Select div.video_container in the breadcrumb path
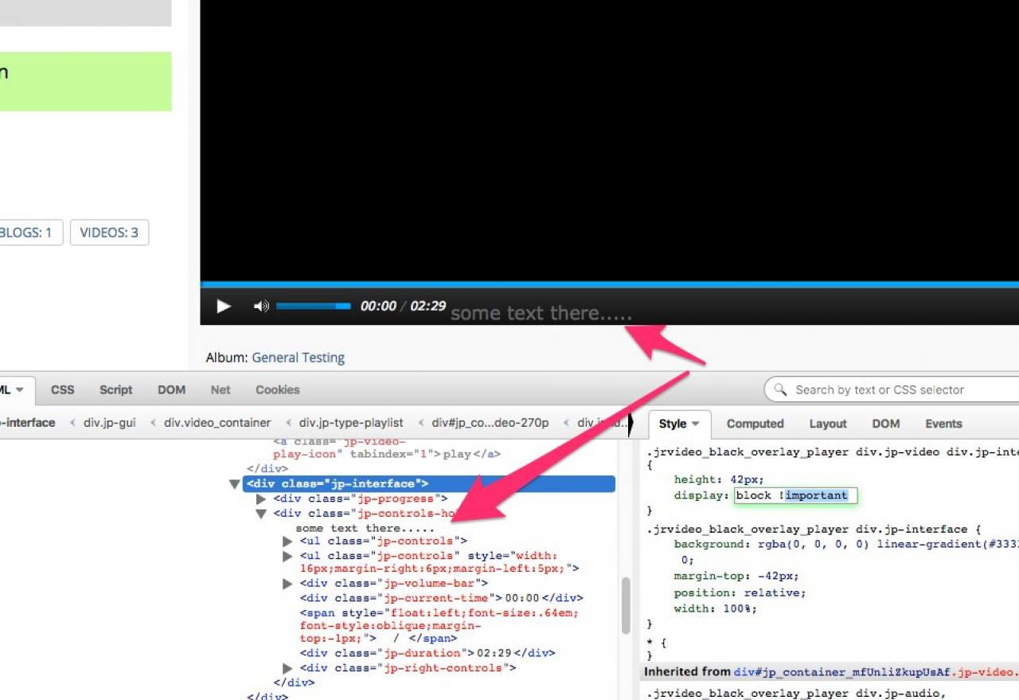Screen dimensions: 1019x700 point(217,423)
